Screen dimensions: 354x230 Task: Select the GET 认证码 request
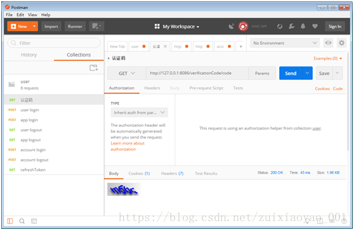pos(54,99)
